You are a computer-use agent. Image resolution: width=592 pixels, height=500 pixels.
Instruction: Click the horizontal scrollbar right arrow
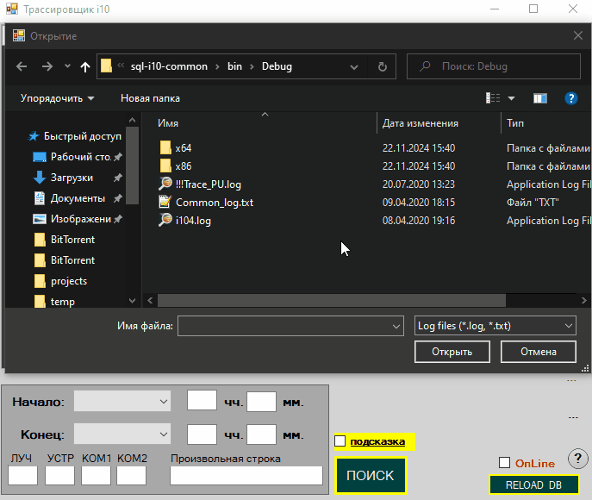click(583, 301)
